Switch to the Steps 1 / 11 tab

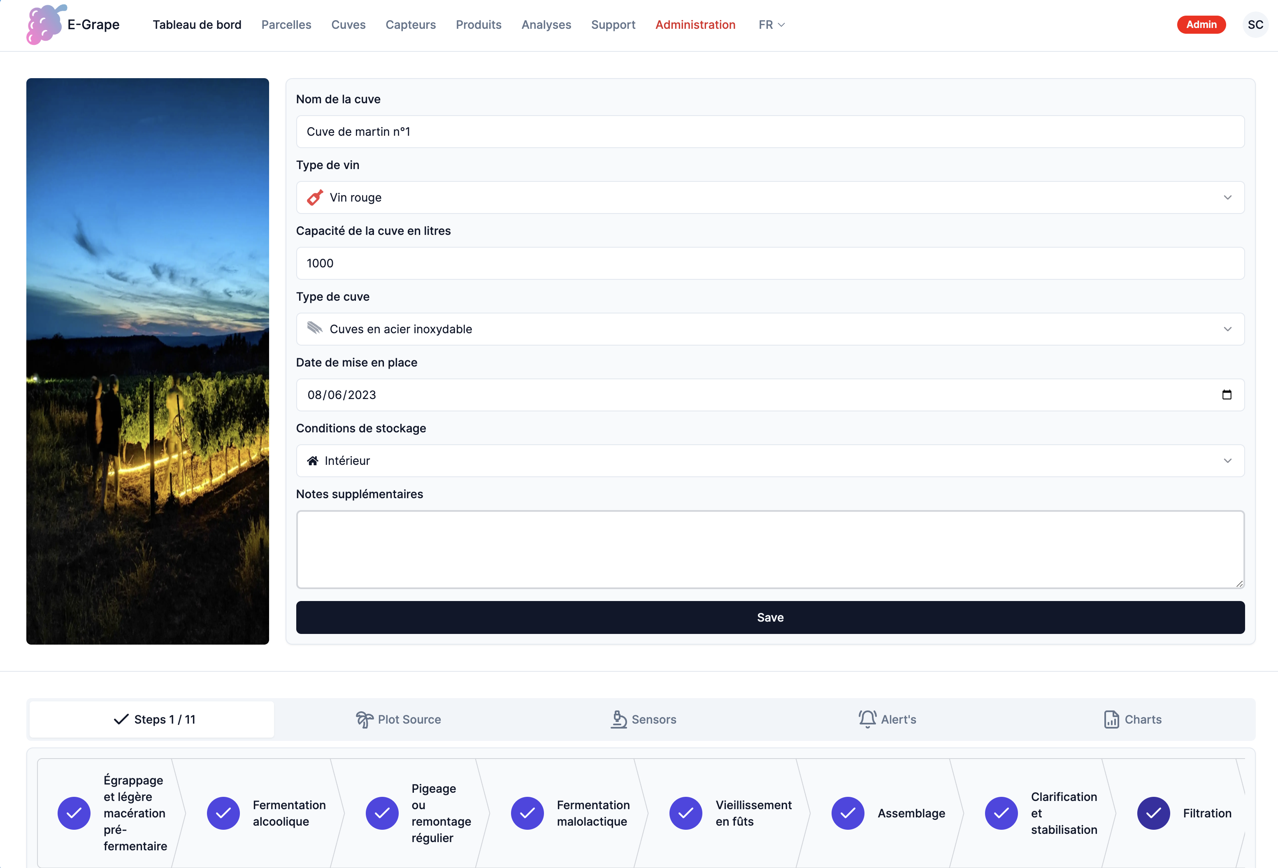[x=152, y=719]
